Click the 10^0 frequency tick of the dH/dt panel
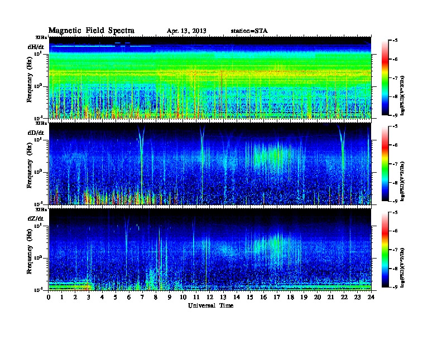Screen dimensions: 442x341 pos(39,85)
